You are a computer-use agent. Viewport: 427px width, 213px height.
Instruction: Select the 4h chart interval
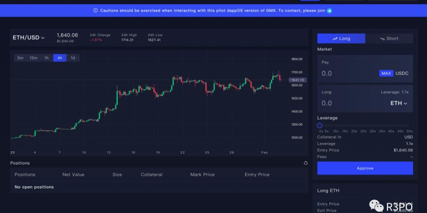[60, 58]
